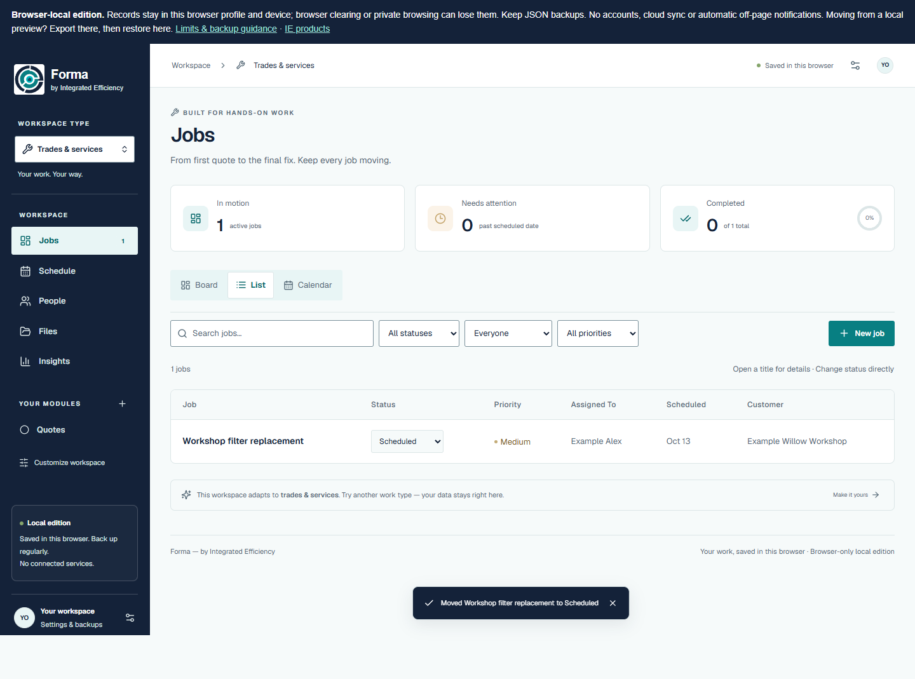The height and width of the screenshot is (679, 915).
Task: Open the Workspace type selector Trades & services
Action: (x=74, y=149)
